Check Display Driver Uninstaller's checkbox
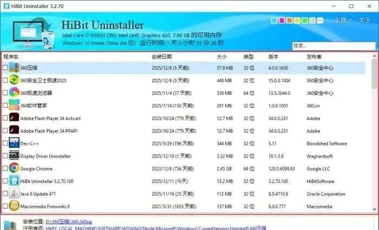Image resolution: width=379 pixels, height=230 pixels. [5, 155]
